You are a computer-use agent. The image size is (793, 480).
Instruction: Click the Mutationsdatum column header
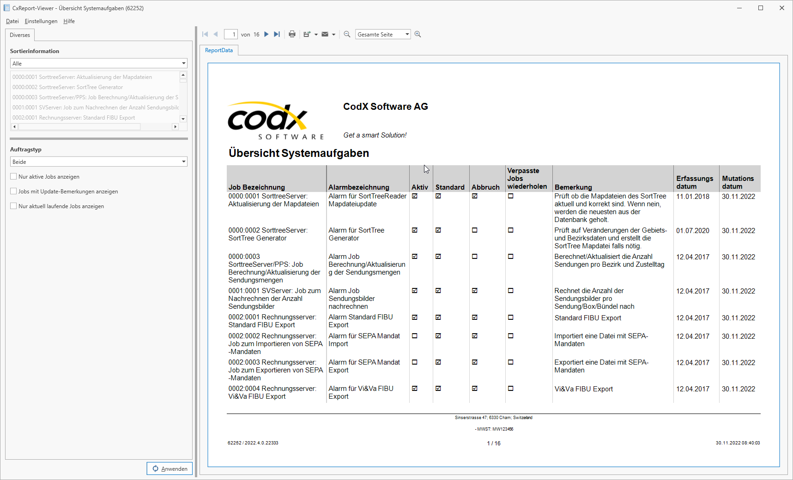click(x=738, y=182)
